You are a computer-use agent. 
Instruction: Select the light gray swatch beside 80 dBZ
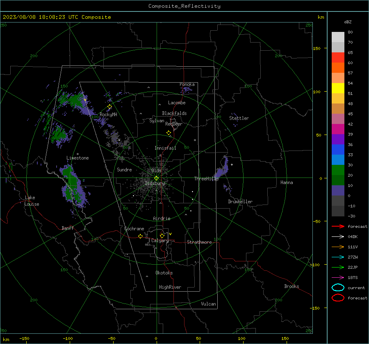point(338,37)
